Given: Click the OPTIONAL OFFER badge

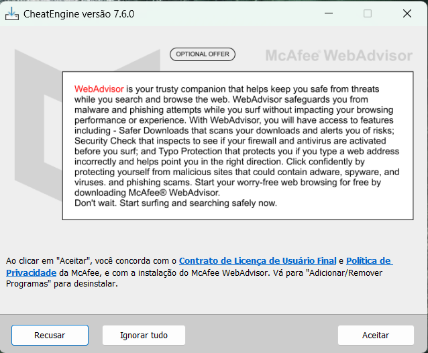Looking at the screenshot, I should click(202, 54).
